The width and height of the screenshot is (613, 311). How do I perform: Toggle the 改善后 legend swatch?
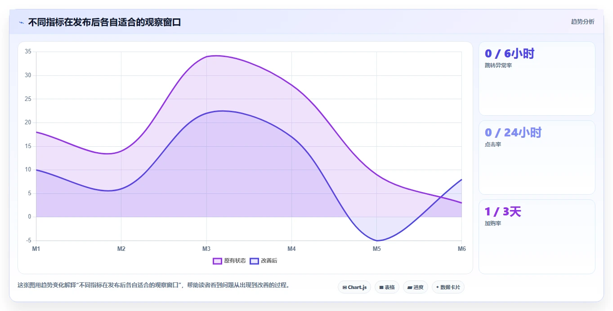point(255,261)
